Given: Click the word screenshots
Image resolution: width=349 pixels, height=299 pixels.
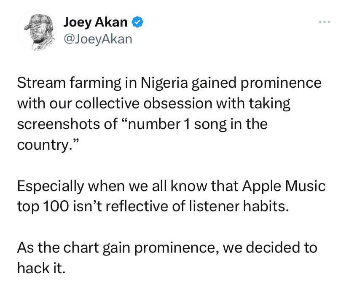Looking at the screenshot, I should click(x=59, y=124).
